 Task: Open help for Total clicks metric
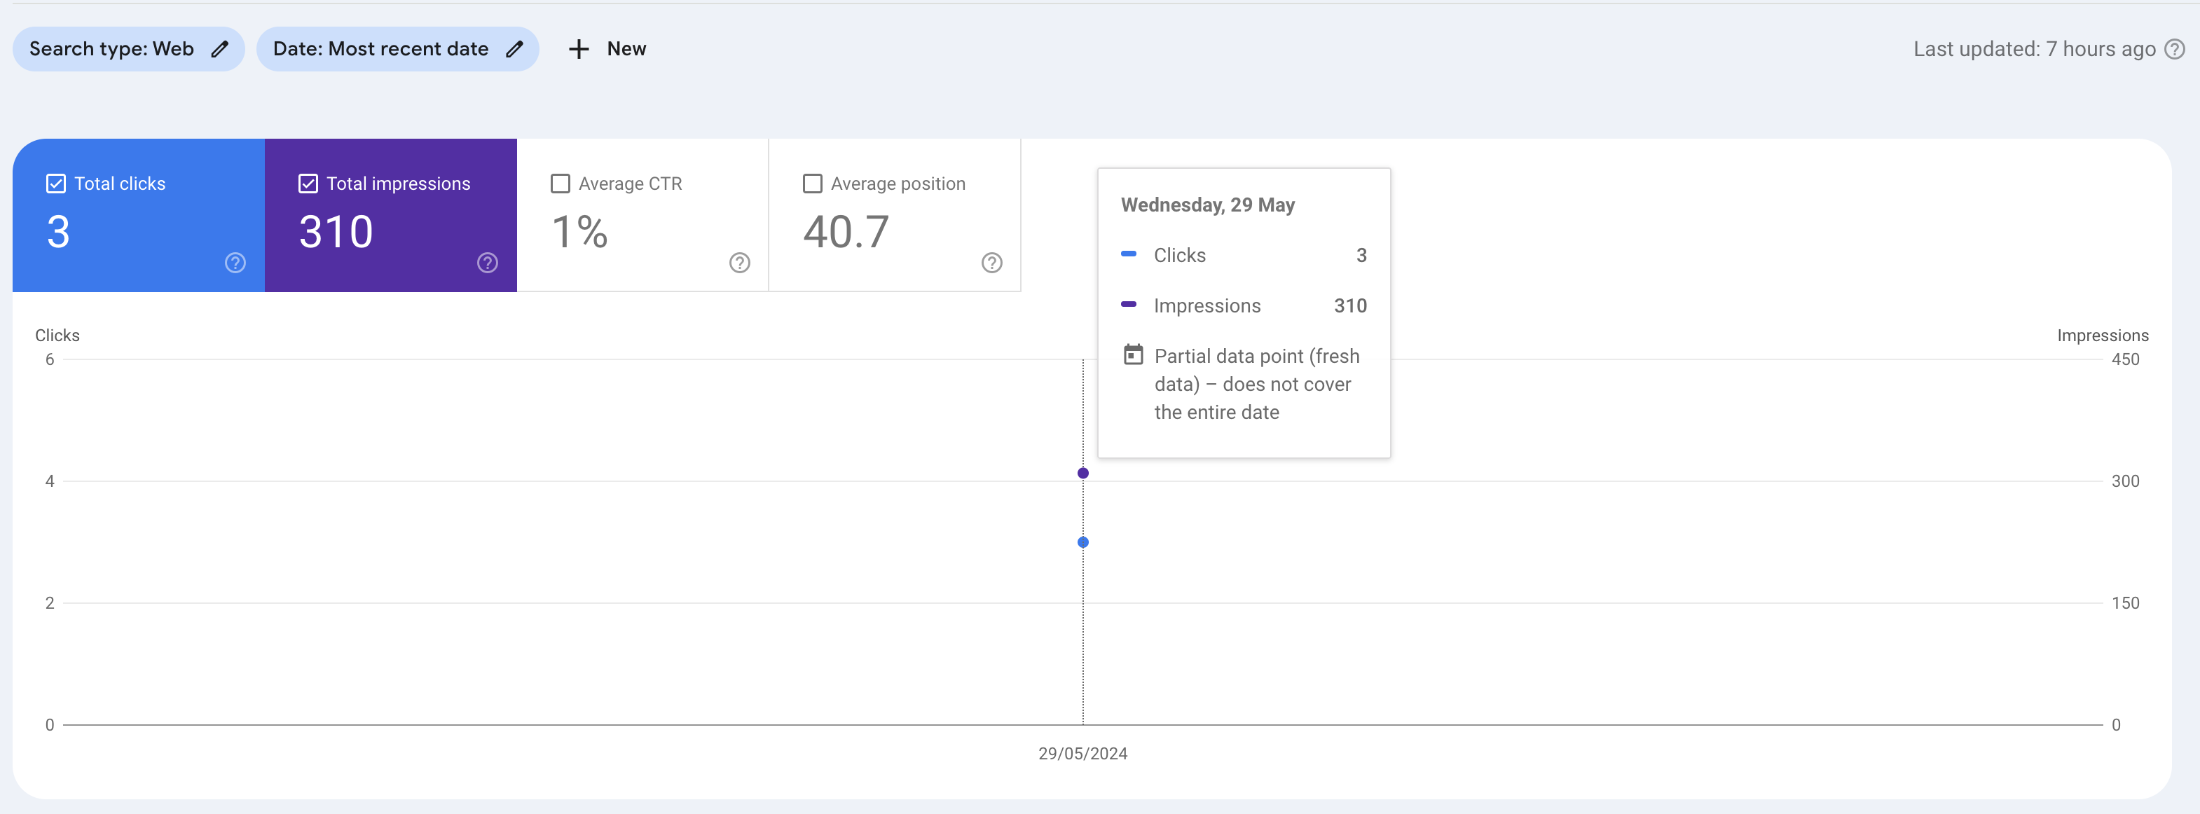click(234, 263)
